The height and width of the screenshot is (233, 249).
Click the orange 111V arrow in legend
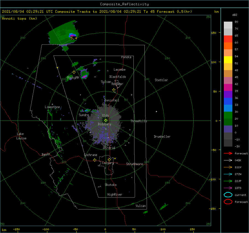tap(228, 167)
